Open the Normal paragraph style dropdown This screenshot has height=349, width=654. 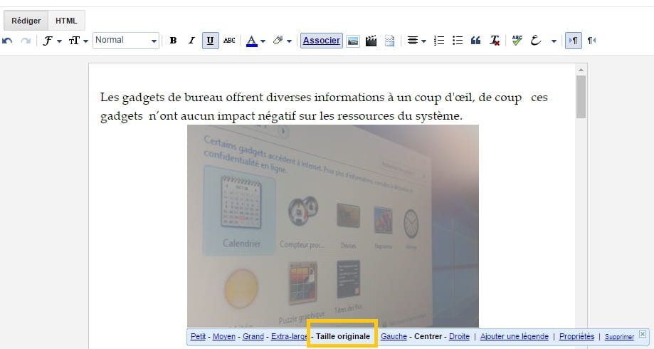(x=126, y=41)
